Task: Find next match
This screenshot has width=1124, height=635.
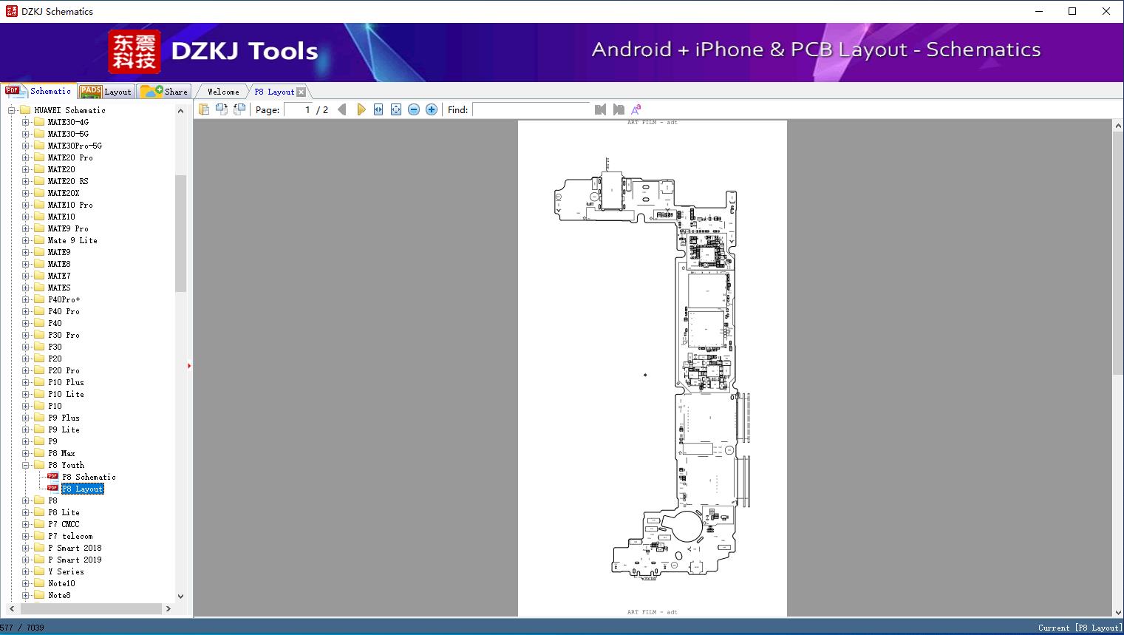Action: [619, 109]
